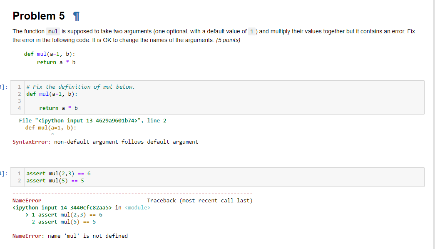Select line number 4 in the first cell

coord(19,108)
